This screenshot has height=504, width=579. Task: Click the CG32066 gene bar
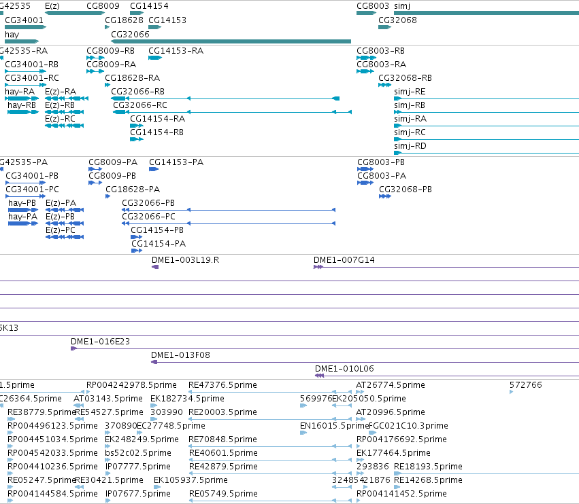(x=231, y=41)
